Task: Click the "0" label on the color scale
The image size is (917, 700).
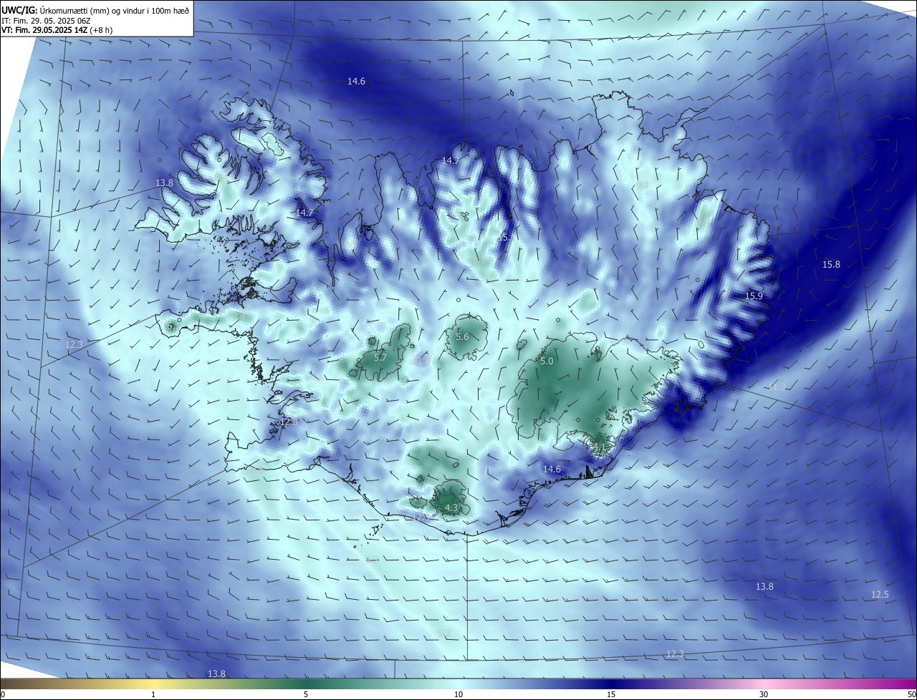Action: pyautogui.click(x=3, y=694)
